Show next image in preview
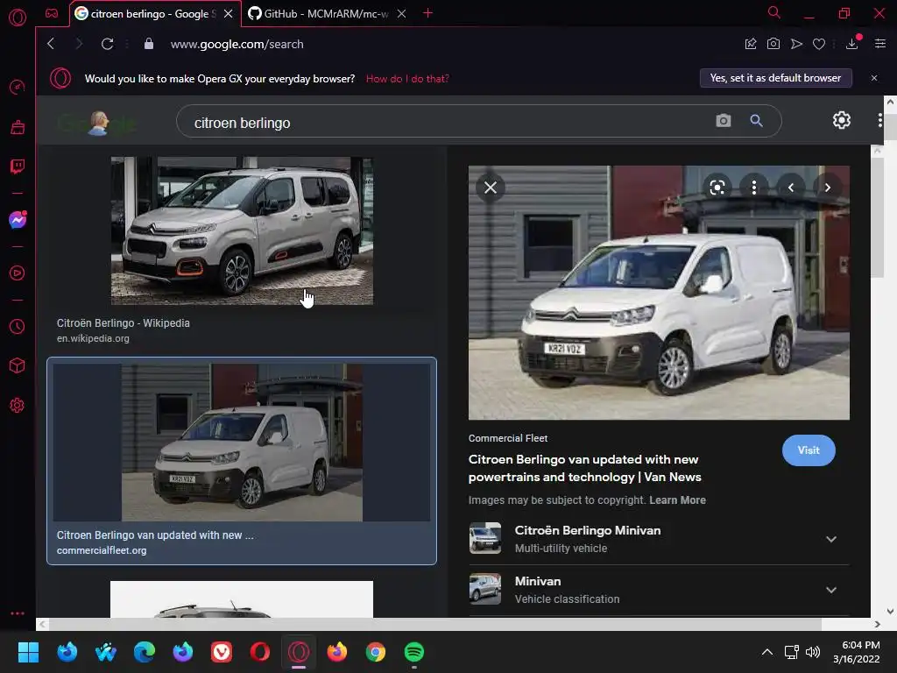The width and height of the screenshot is (897, 673). 827,188
